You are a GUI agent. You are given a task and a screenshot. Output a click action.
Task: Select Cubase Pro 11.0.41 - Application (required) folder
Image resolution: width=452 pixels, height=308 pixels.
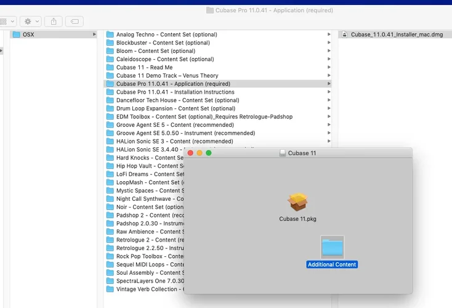(217, 84)
